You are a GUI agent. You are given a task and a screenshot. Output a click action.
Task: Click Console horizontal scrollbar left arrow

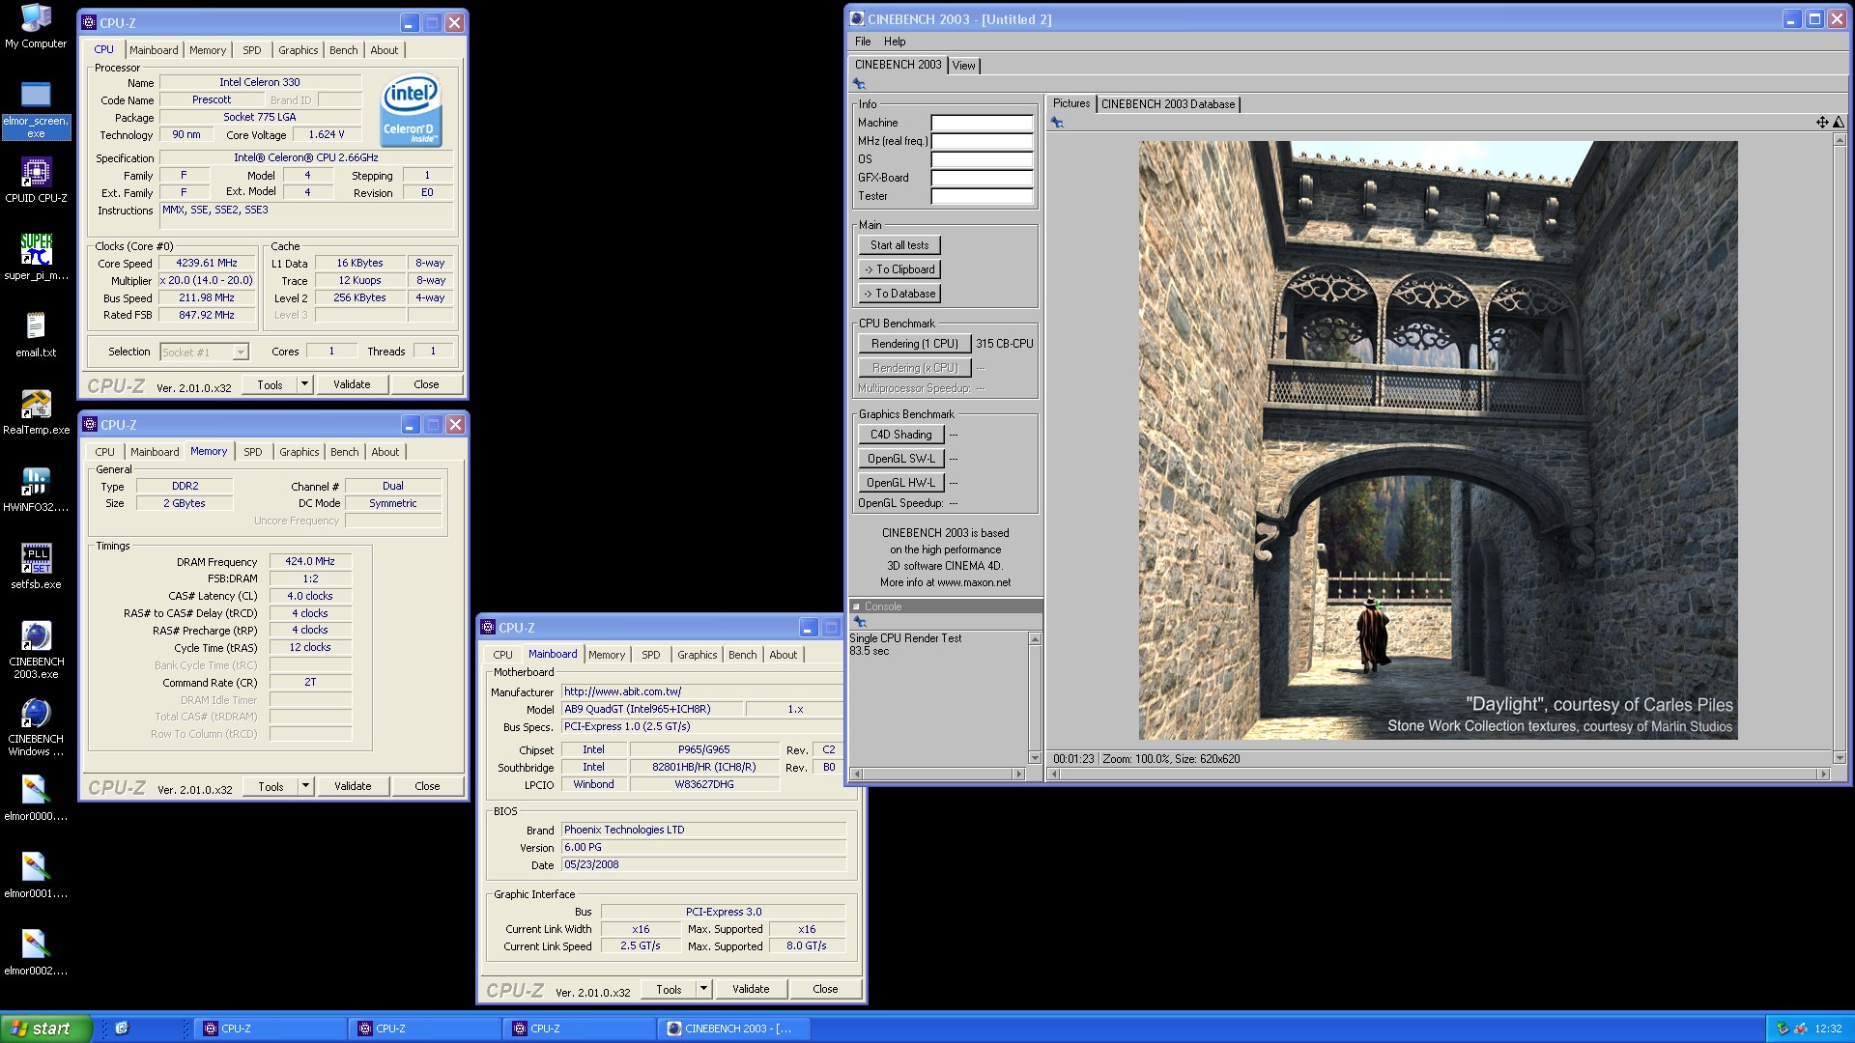[x=856, y=774]
